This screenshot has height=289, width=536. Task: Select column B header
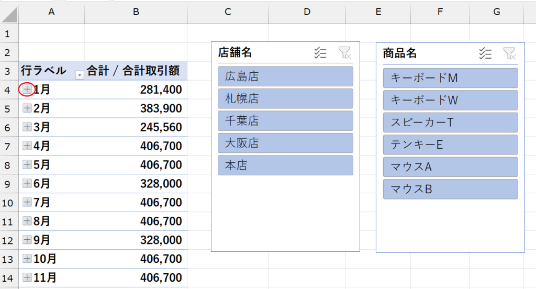click(136, 12)
